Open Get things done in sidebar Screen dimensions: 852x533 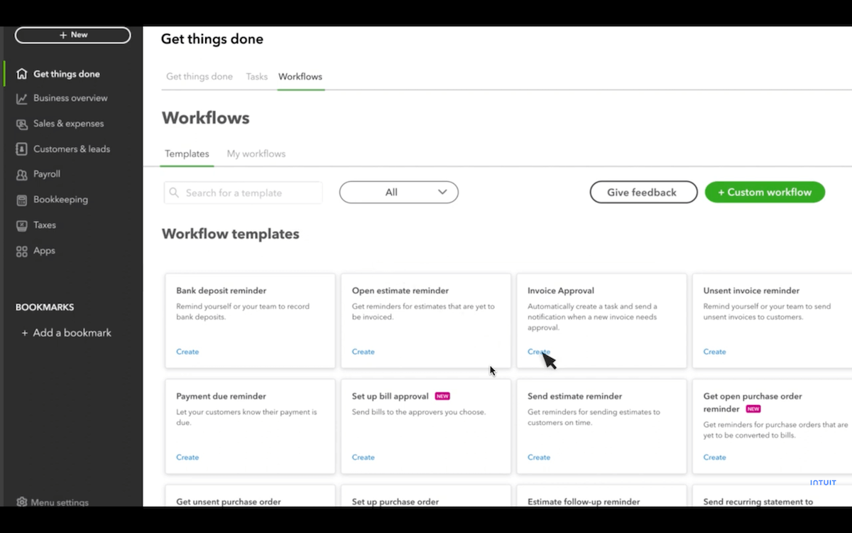point(67,74)
